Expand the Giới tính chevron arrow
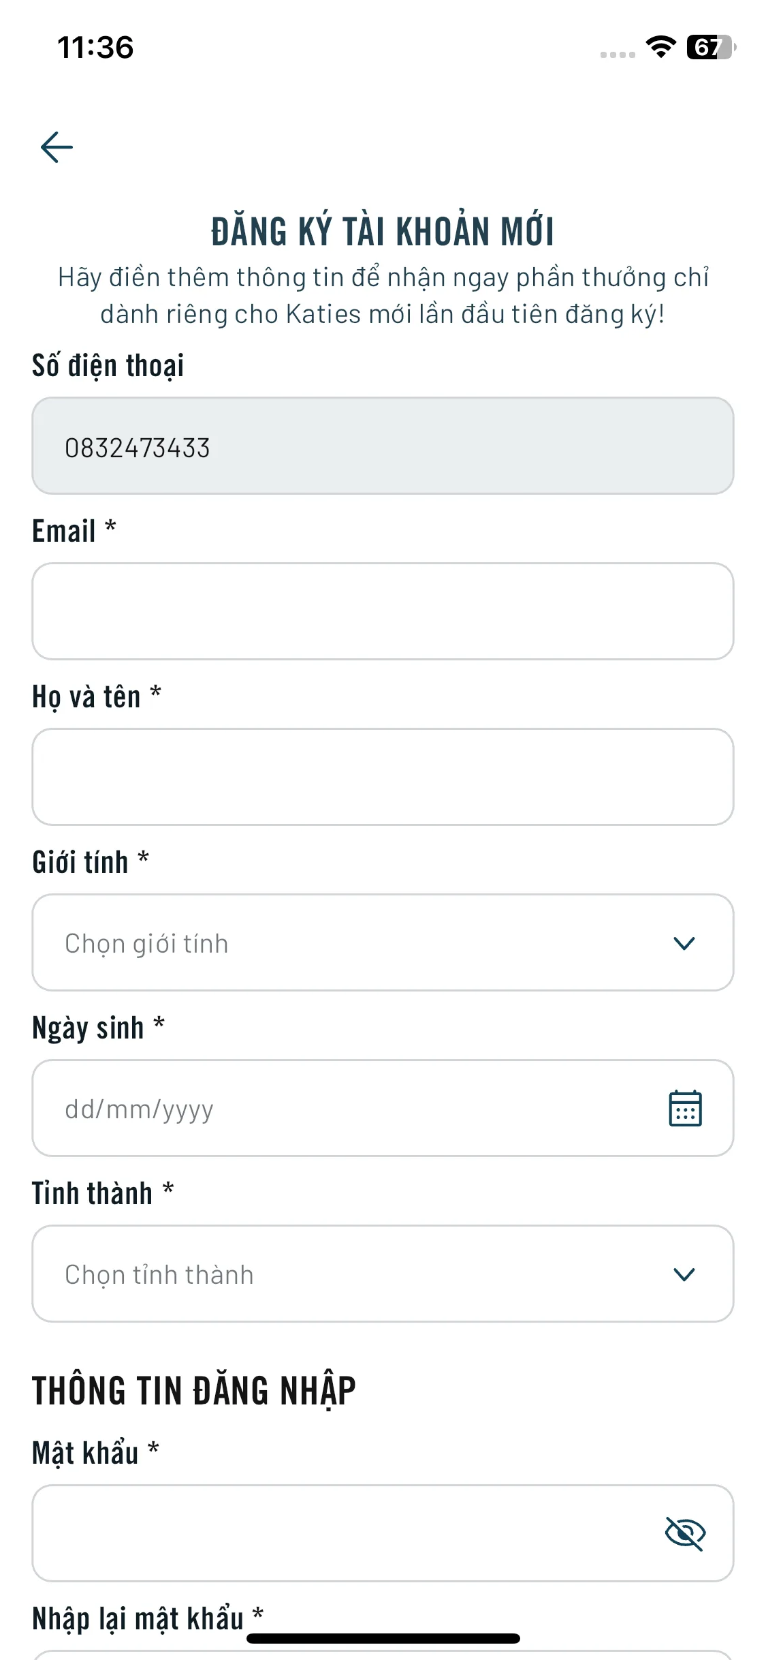 pos(684,943)
